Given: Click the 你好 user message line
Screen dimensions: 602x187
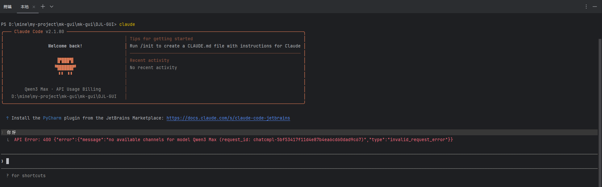Looking at the screenshot, I should click(299, 132).
